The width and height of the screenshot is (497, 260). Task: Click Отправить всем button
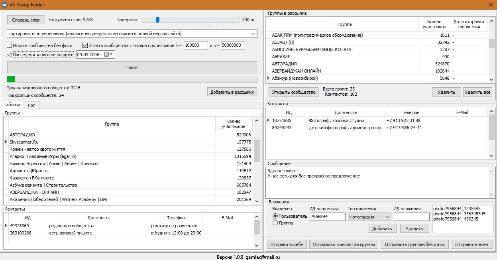coord(472,244)
